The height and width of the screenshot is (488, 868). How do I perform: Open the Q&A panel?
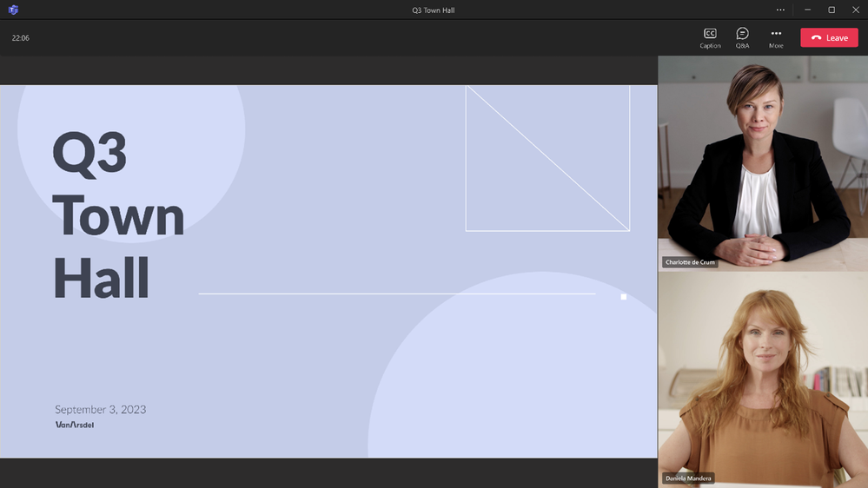point(742,38)
